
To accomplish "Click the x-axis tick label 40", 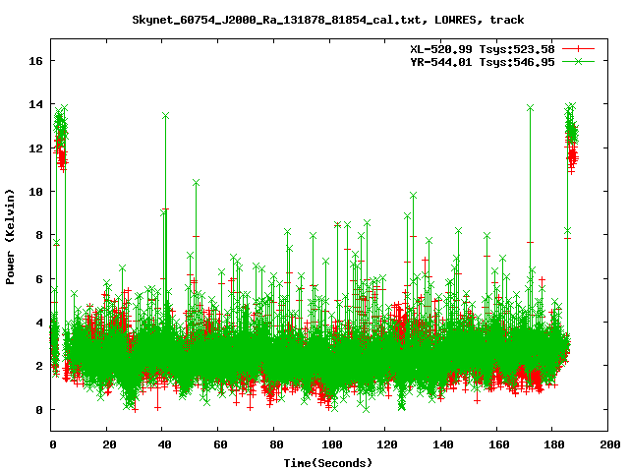I will [164, 444].
